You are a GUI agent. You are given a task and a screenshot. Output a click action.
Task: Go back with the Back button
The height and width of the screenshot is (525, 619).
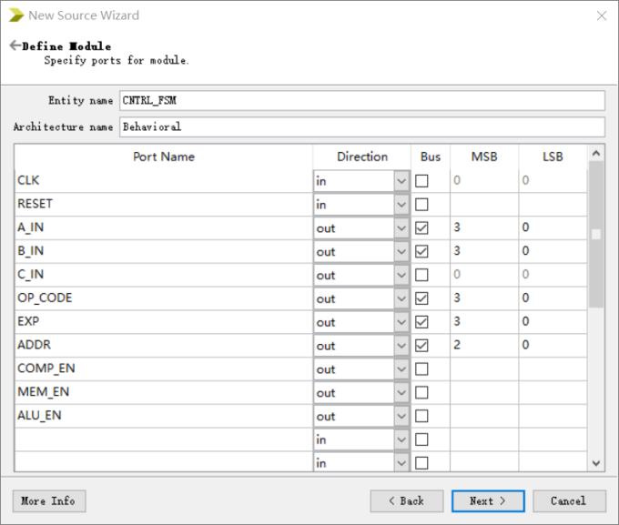[407, 501]
